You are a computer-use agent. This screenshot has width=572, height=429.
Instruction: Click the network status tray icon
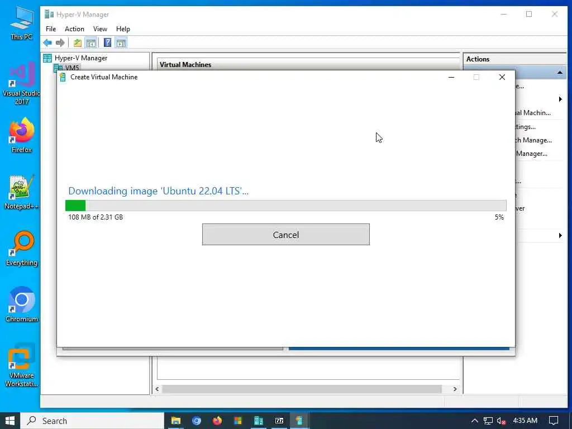[x=488, y=421]
